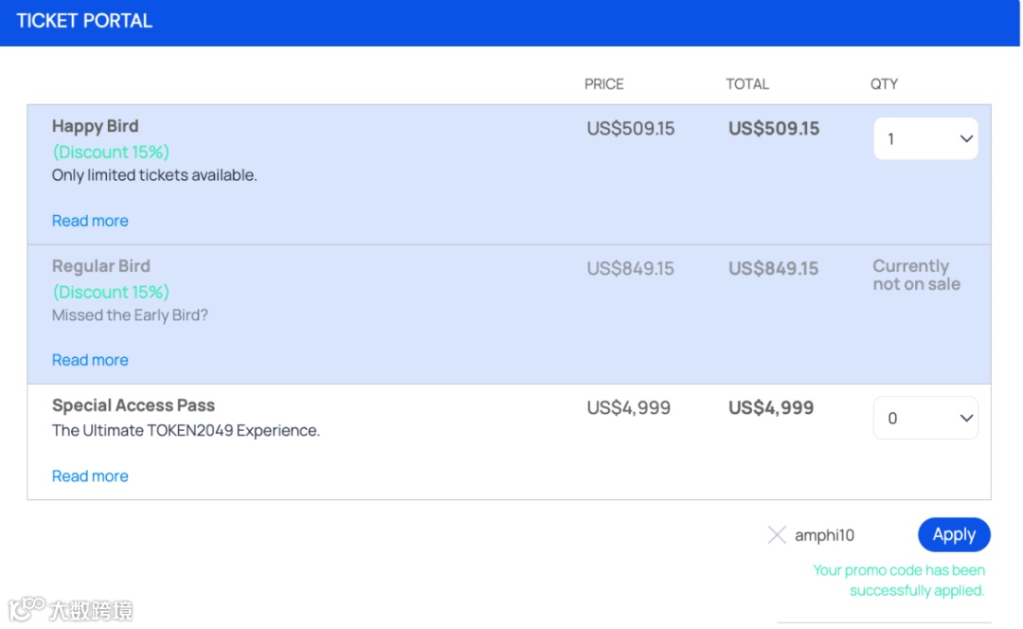Click the promo code input field
Image resolution: width=1023 pixels, height=629 pixels.
click(x=834, y=535)
